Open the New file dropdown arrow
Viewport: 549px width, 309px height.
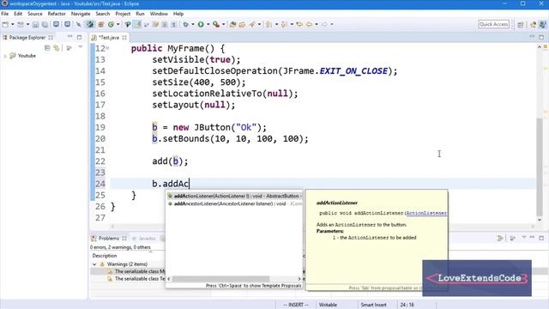pos(12,24)
